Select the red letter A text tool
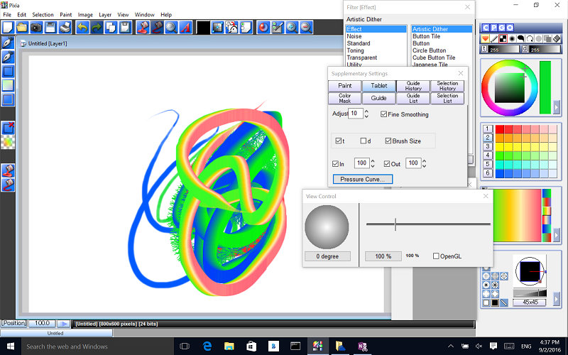The height and width of the screenshot is (355, 568). (185, 28)
